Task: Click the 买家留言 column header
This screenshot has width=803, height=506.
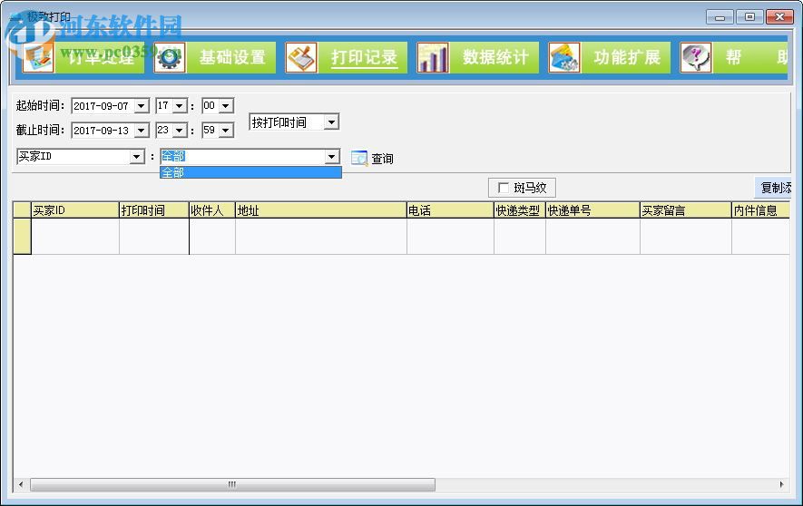Action: click(686, 210)
